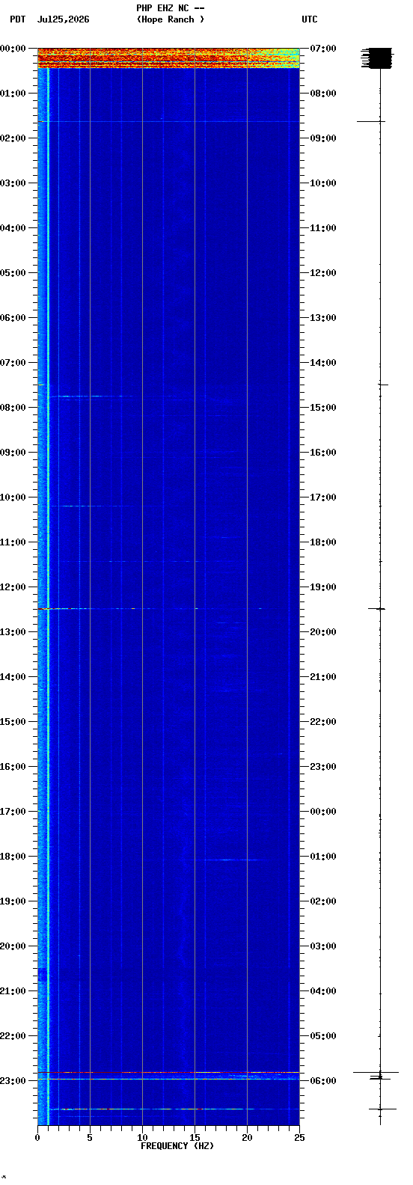Click the UTC time label '23:00'
The height and width of the screenshot is (1185, 413).
tap(323, 767)
